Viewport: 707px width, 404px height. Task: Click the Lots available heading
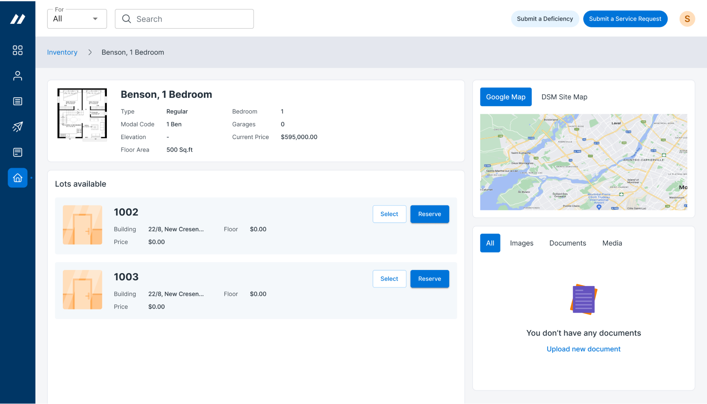coord(81,184)
